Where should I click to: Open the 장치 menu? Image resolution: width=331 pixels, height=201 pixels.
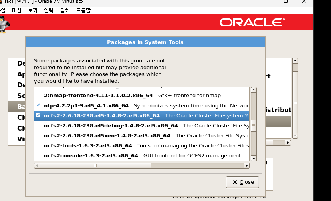[65, 10]
